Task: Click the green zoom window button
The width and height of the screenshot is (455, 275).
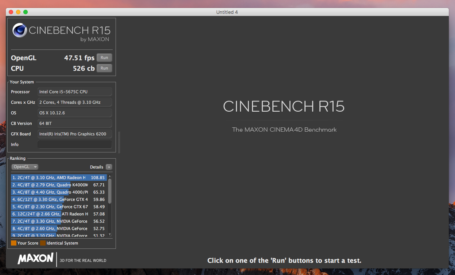Action: 26,12
